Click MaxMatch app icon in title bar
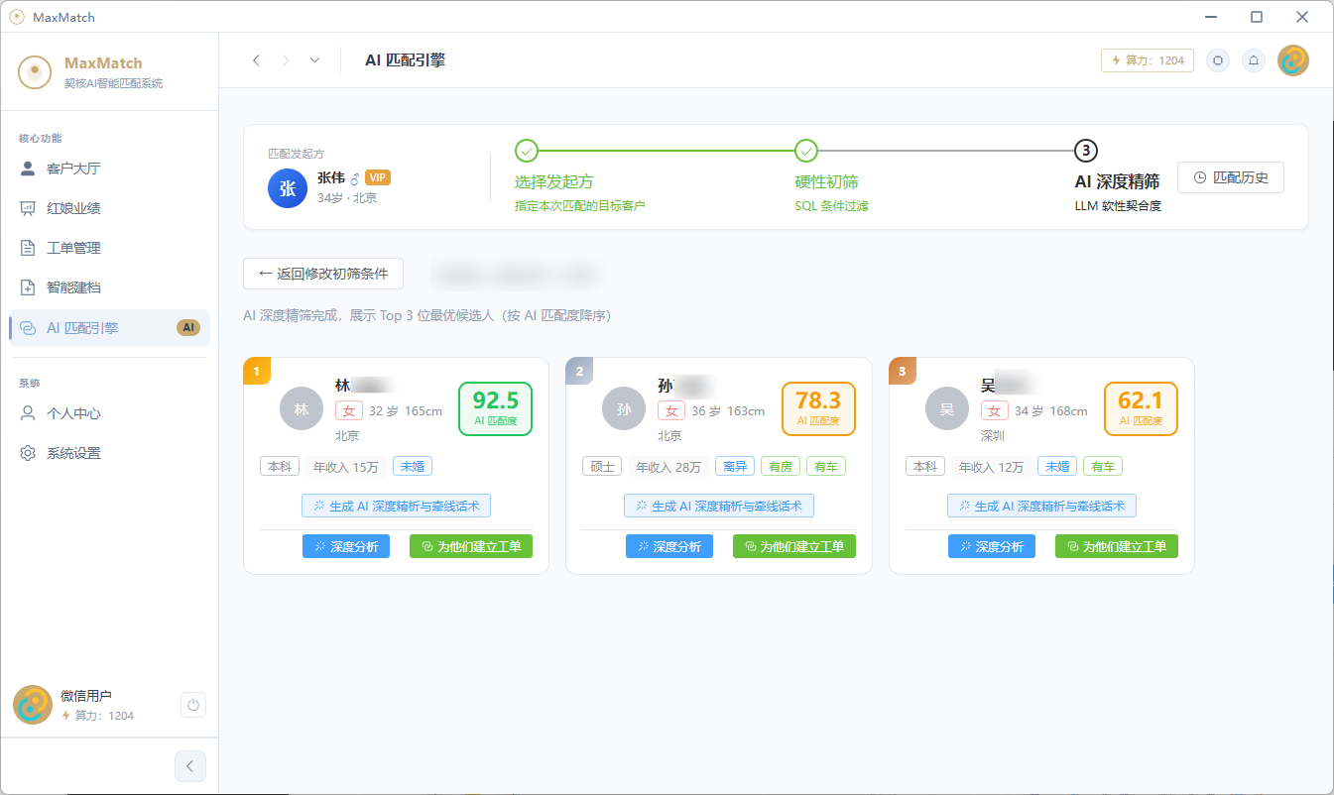Image resolution: width=1334 pixels, height=795 pixels. (16, 17)
